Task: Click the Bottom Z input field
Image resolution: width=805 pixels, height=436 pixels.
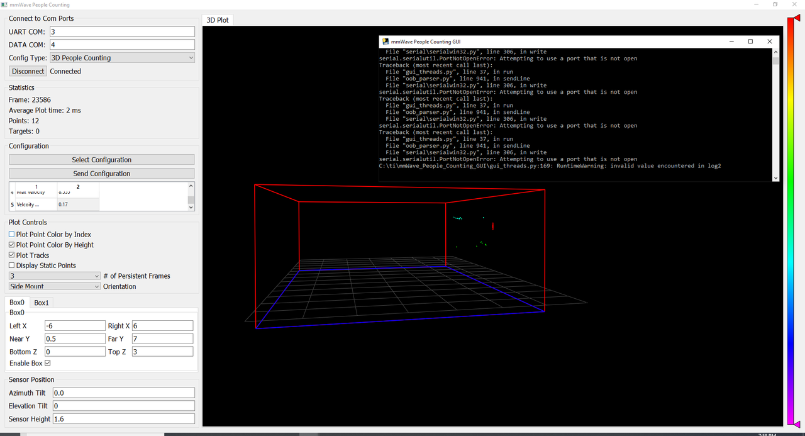Action: pyautogui.click(x=75, y=352)
